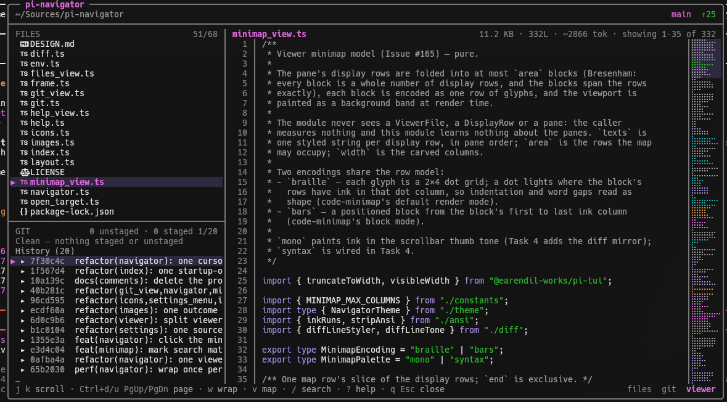Expand commit 40b281c in git history
The image size is (727, 402).
click(x=23, y=291)
